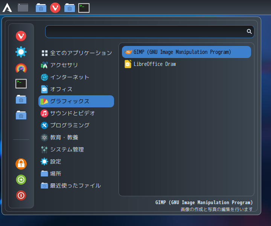This screenshot has height=226, width=271.
Task: Click the magnifier icon in search bar
Action: click(x=249, y=31)
